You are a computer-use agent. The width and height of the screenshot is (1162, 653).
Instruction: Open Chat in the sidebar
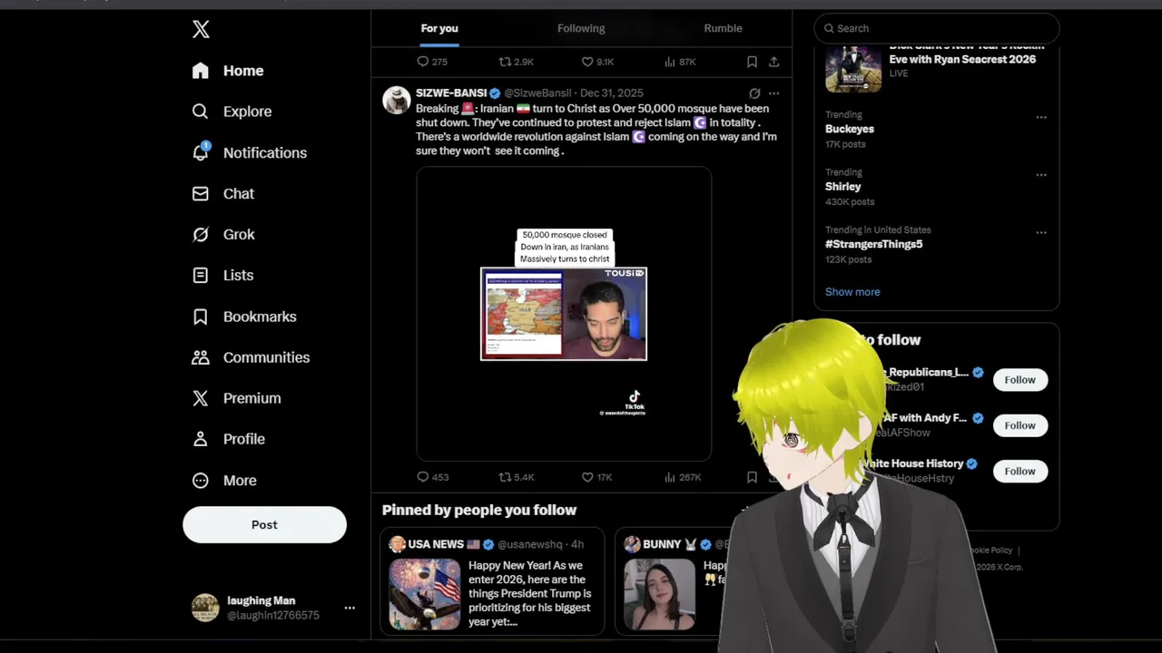223,193
